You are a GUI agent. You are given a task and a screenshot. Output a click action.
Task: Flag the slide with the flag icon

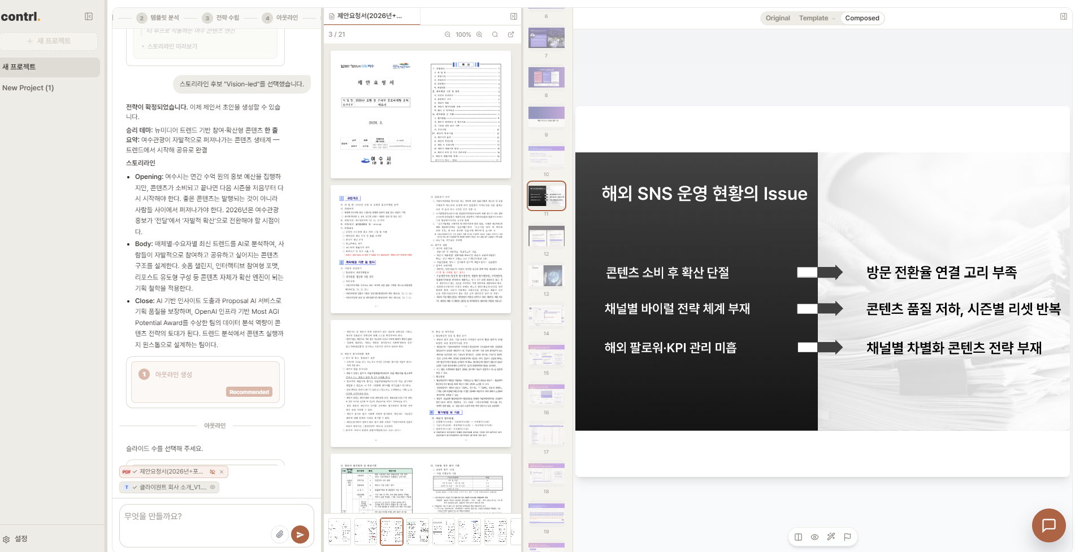pos(847,537)
